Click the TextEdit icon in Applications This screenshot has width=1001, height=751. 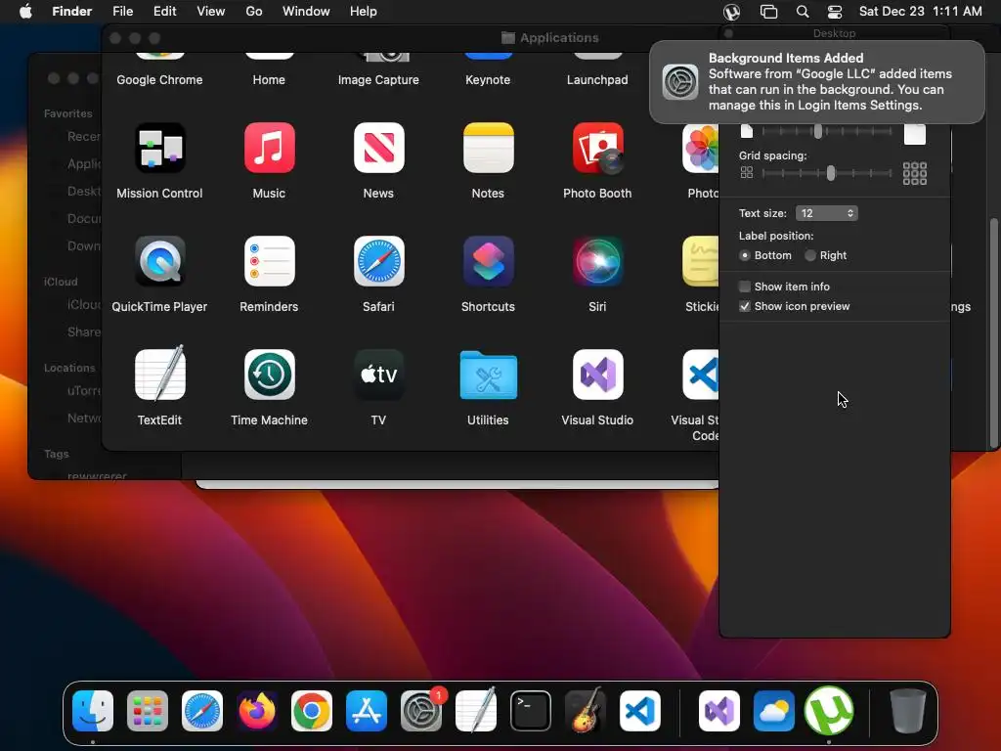coord(159,375)
